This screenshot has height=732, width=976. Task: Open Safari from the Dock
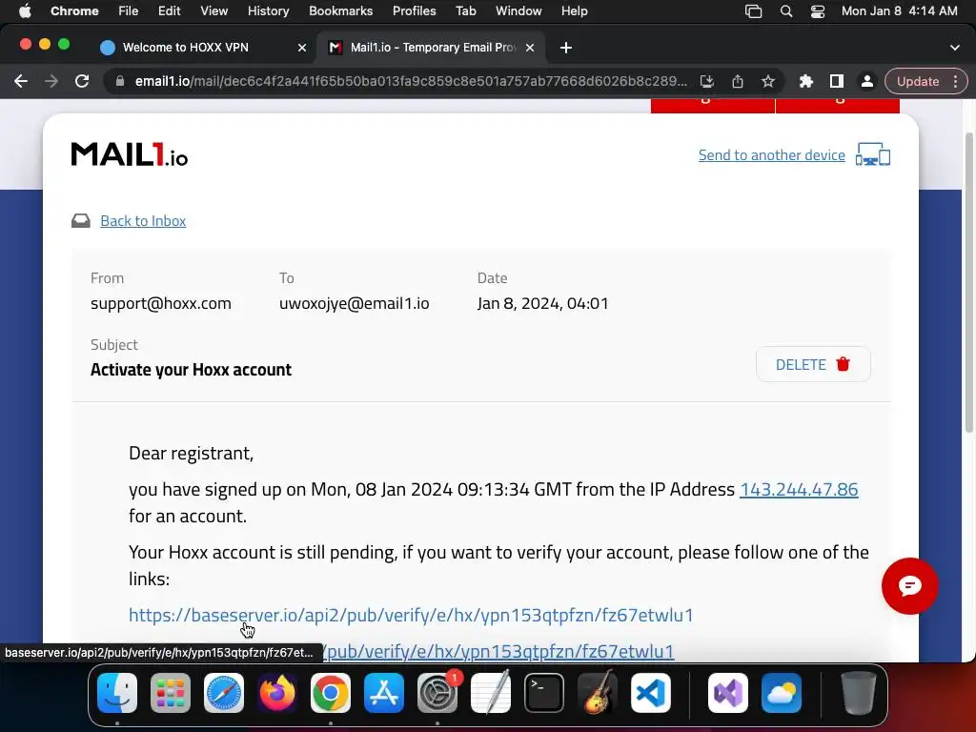(223, 693)
